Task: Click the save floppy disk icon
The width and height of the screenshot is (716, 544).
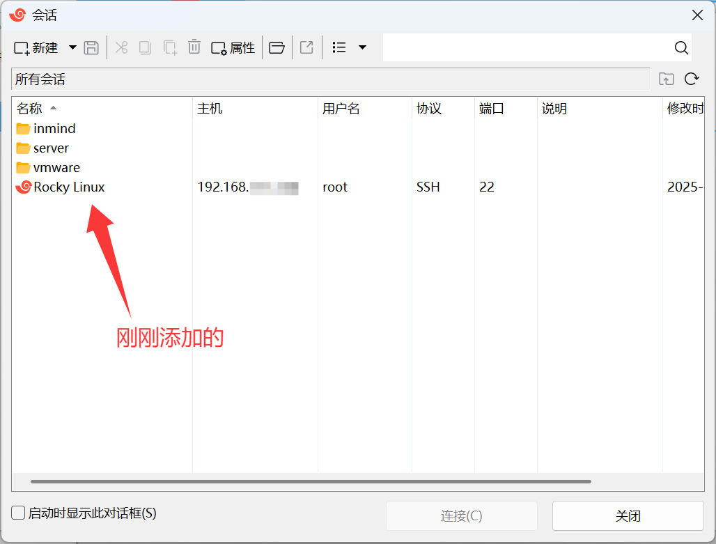Action: tap(91, 47)
